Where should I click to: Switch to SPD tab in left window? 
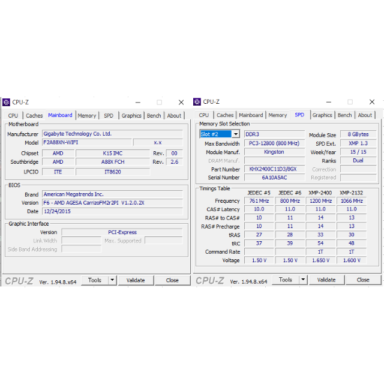click(109, 116)
